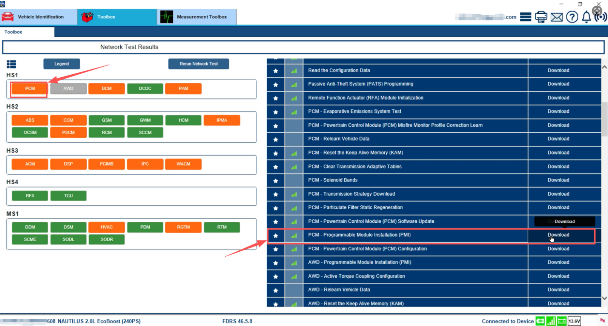
Task: Select the orange PCM module in HS1
Action: pyautogui.click(x=30, y=89)
